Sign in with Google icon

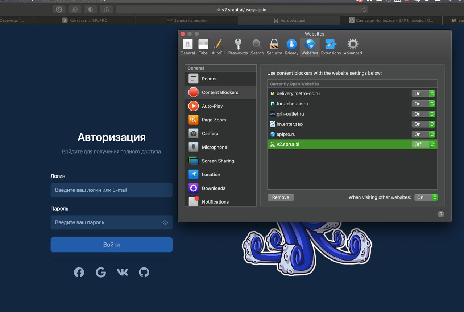click(101, 272)
